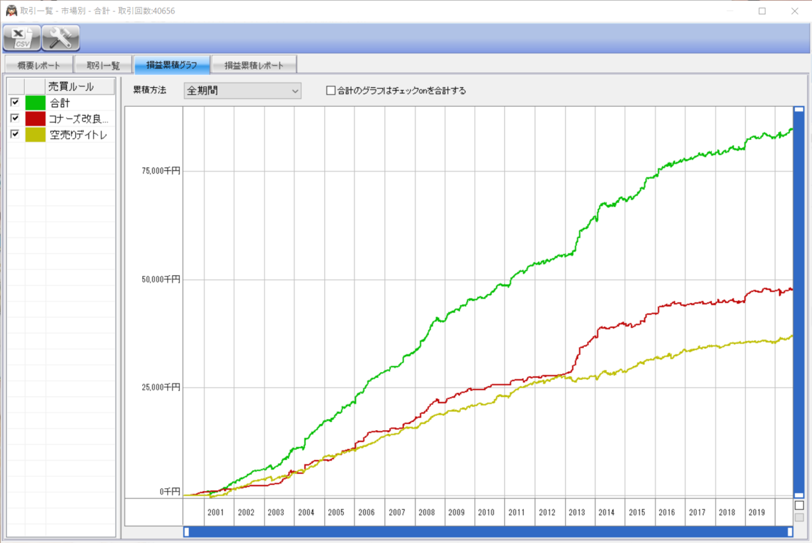Click the vertical blue range slider bar
The width and height of the screenshot is (812, 543).
coord(798,302)
